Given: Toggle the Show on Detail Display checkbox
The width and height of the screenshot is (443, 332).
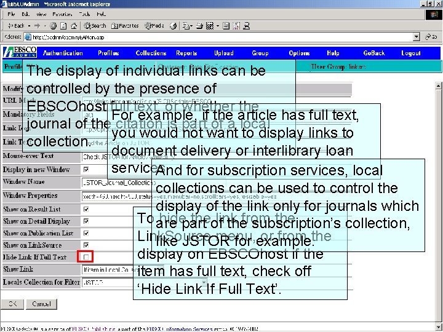Looking at the screenshot, I should 86,221.
